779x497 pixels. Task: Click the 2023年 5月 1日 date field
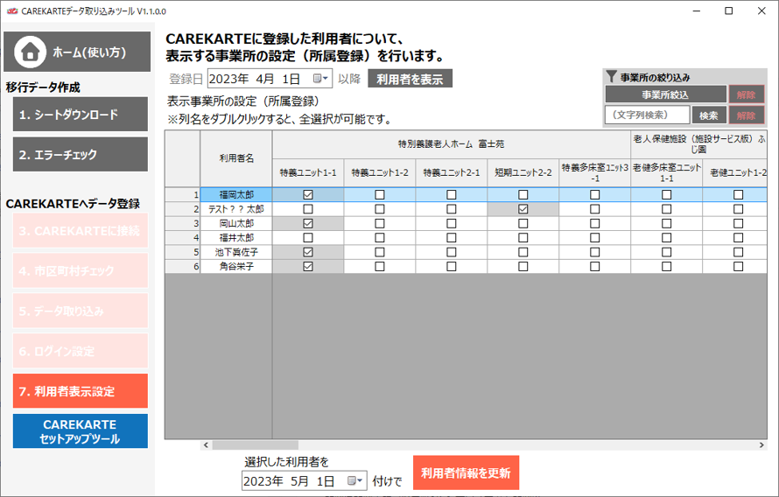pyautogui.click(x=304, y=480)
